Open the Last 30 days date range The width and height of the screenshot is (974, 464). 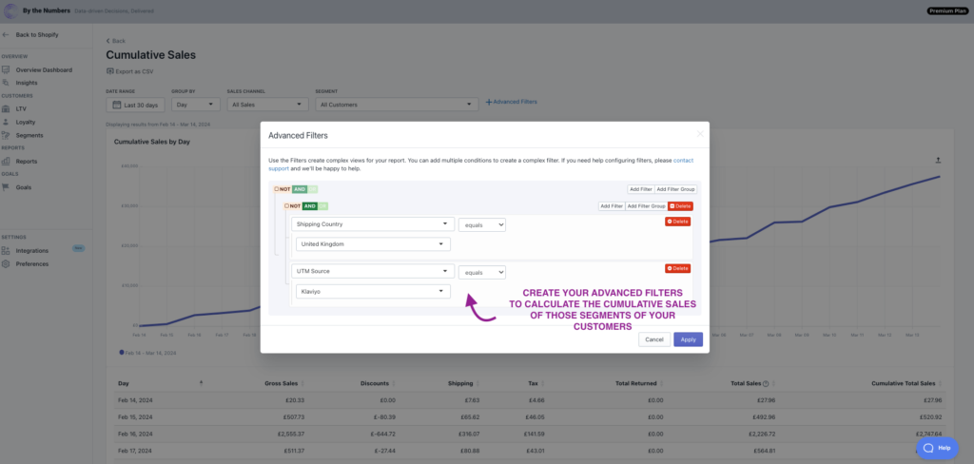(135, 105)
